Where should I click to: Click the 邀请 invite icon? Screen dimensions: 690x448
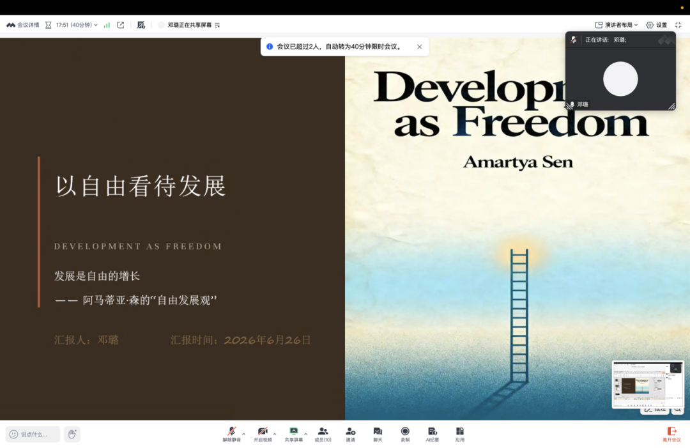(x=350, y=431)
